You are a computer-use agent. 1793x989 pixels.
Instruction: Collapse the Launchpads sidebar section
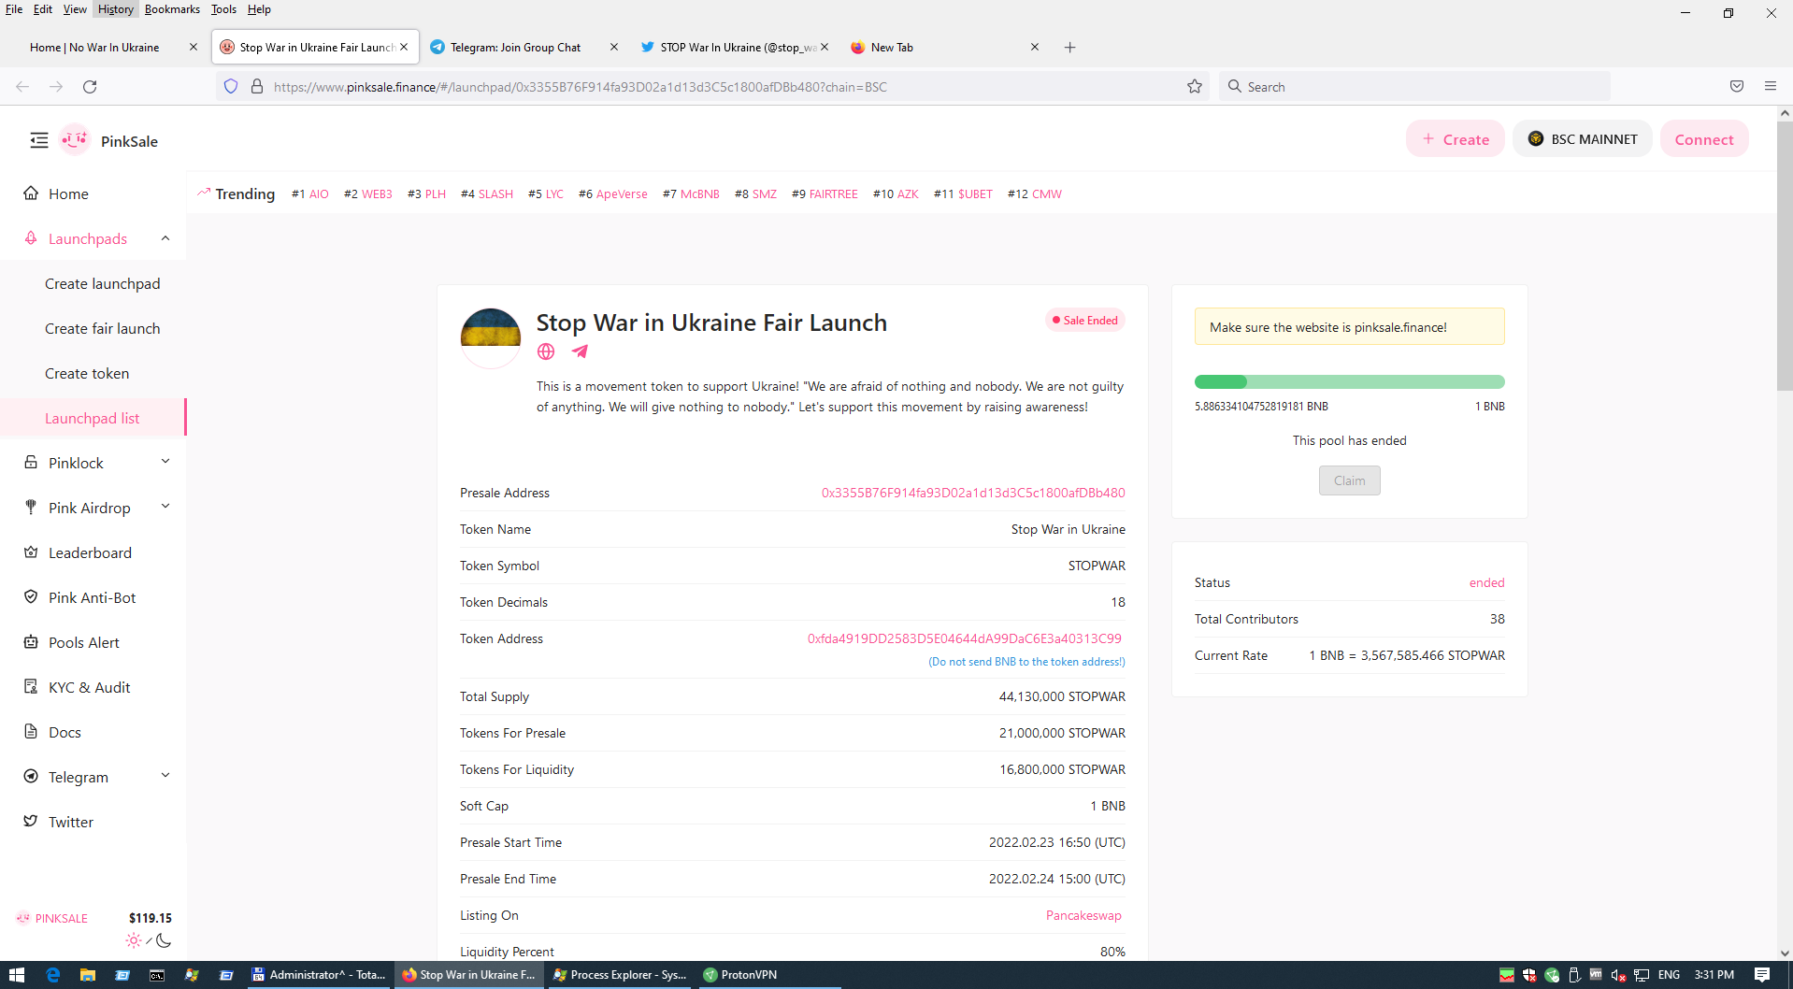click(x=165, y=238)
